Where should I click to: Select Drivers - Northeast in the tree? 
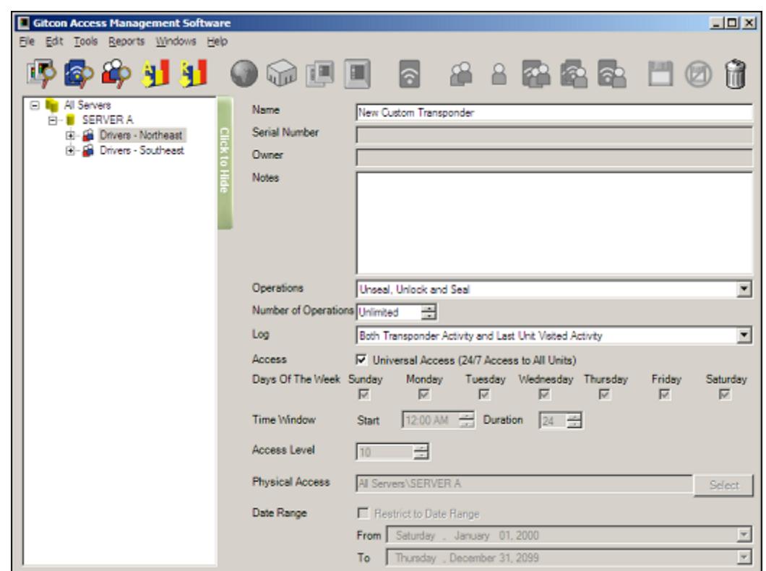point(141,135)
